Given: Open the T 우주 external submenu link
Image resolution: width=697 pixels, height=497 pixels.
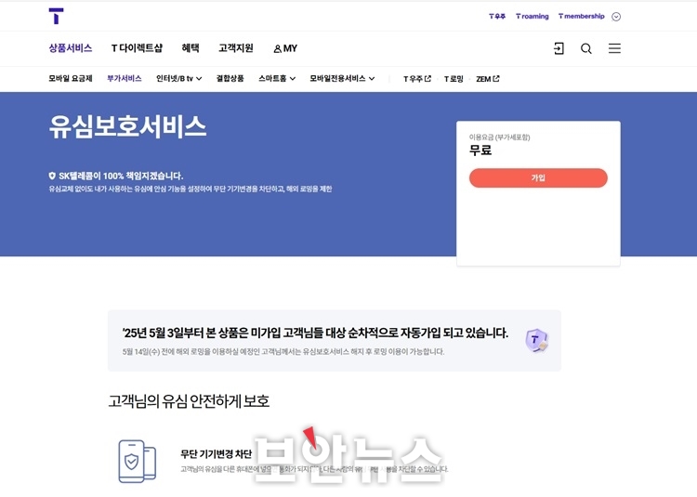Looking at the screenshot, I should coord(417,79).
